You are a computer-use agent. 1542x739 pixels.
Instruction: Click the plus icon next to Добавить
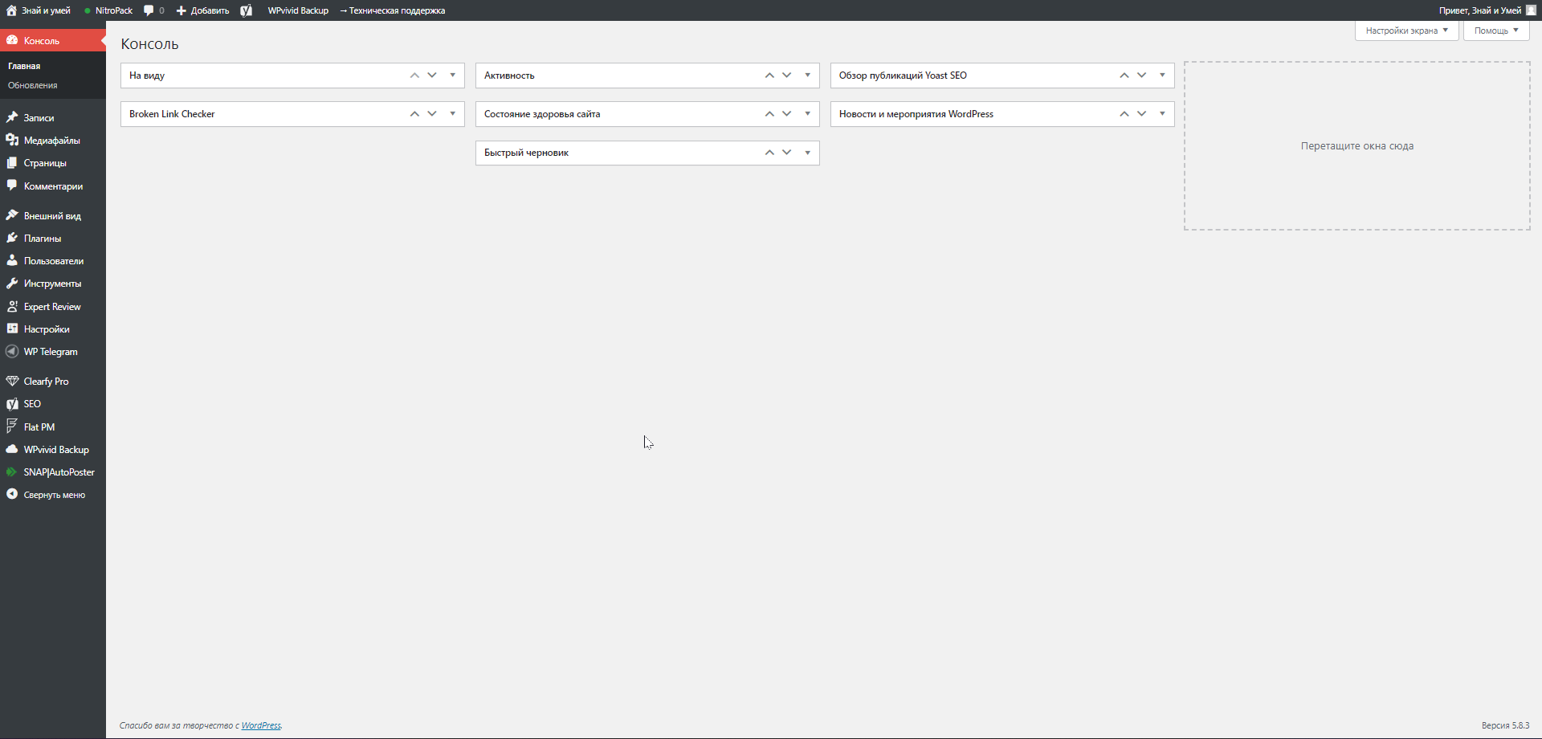(182, 10)
